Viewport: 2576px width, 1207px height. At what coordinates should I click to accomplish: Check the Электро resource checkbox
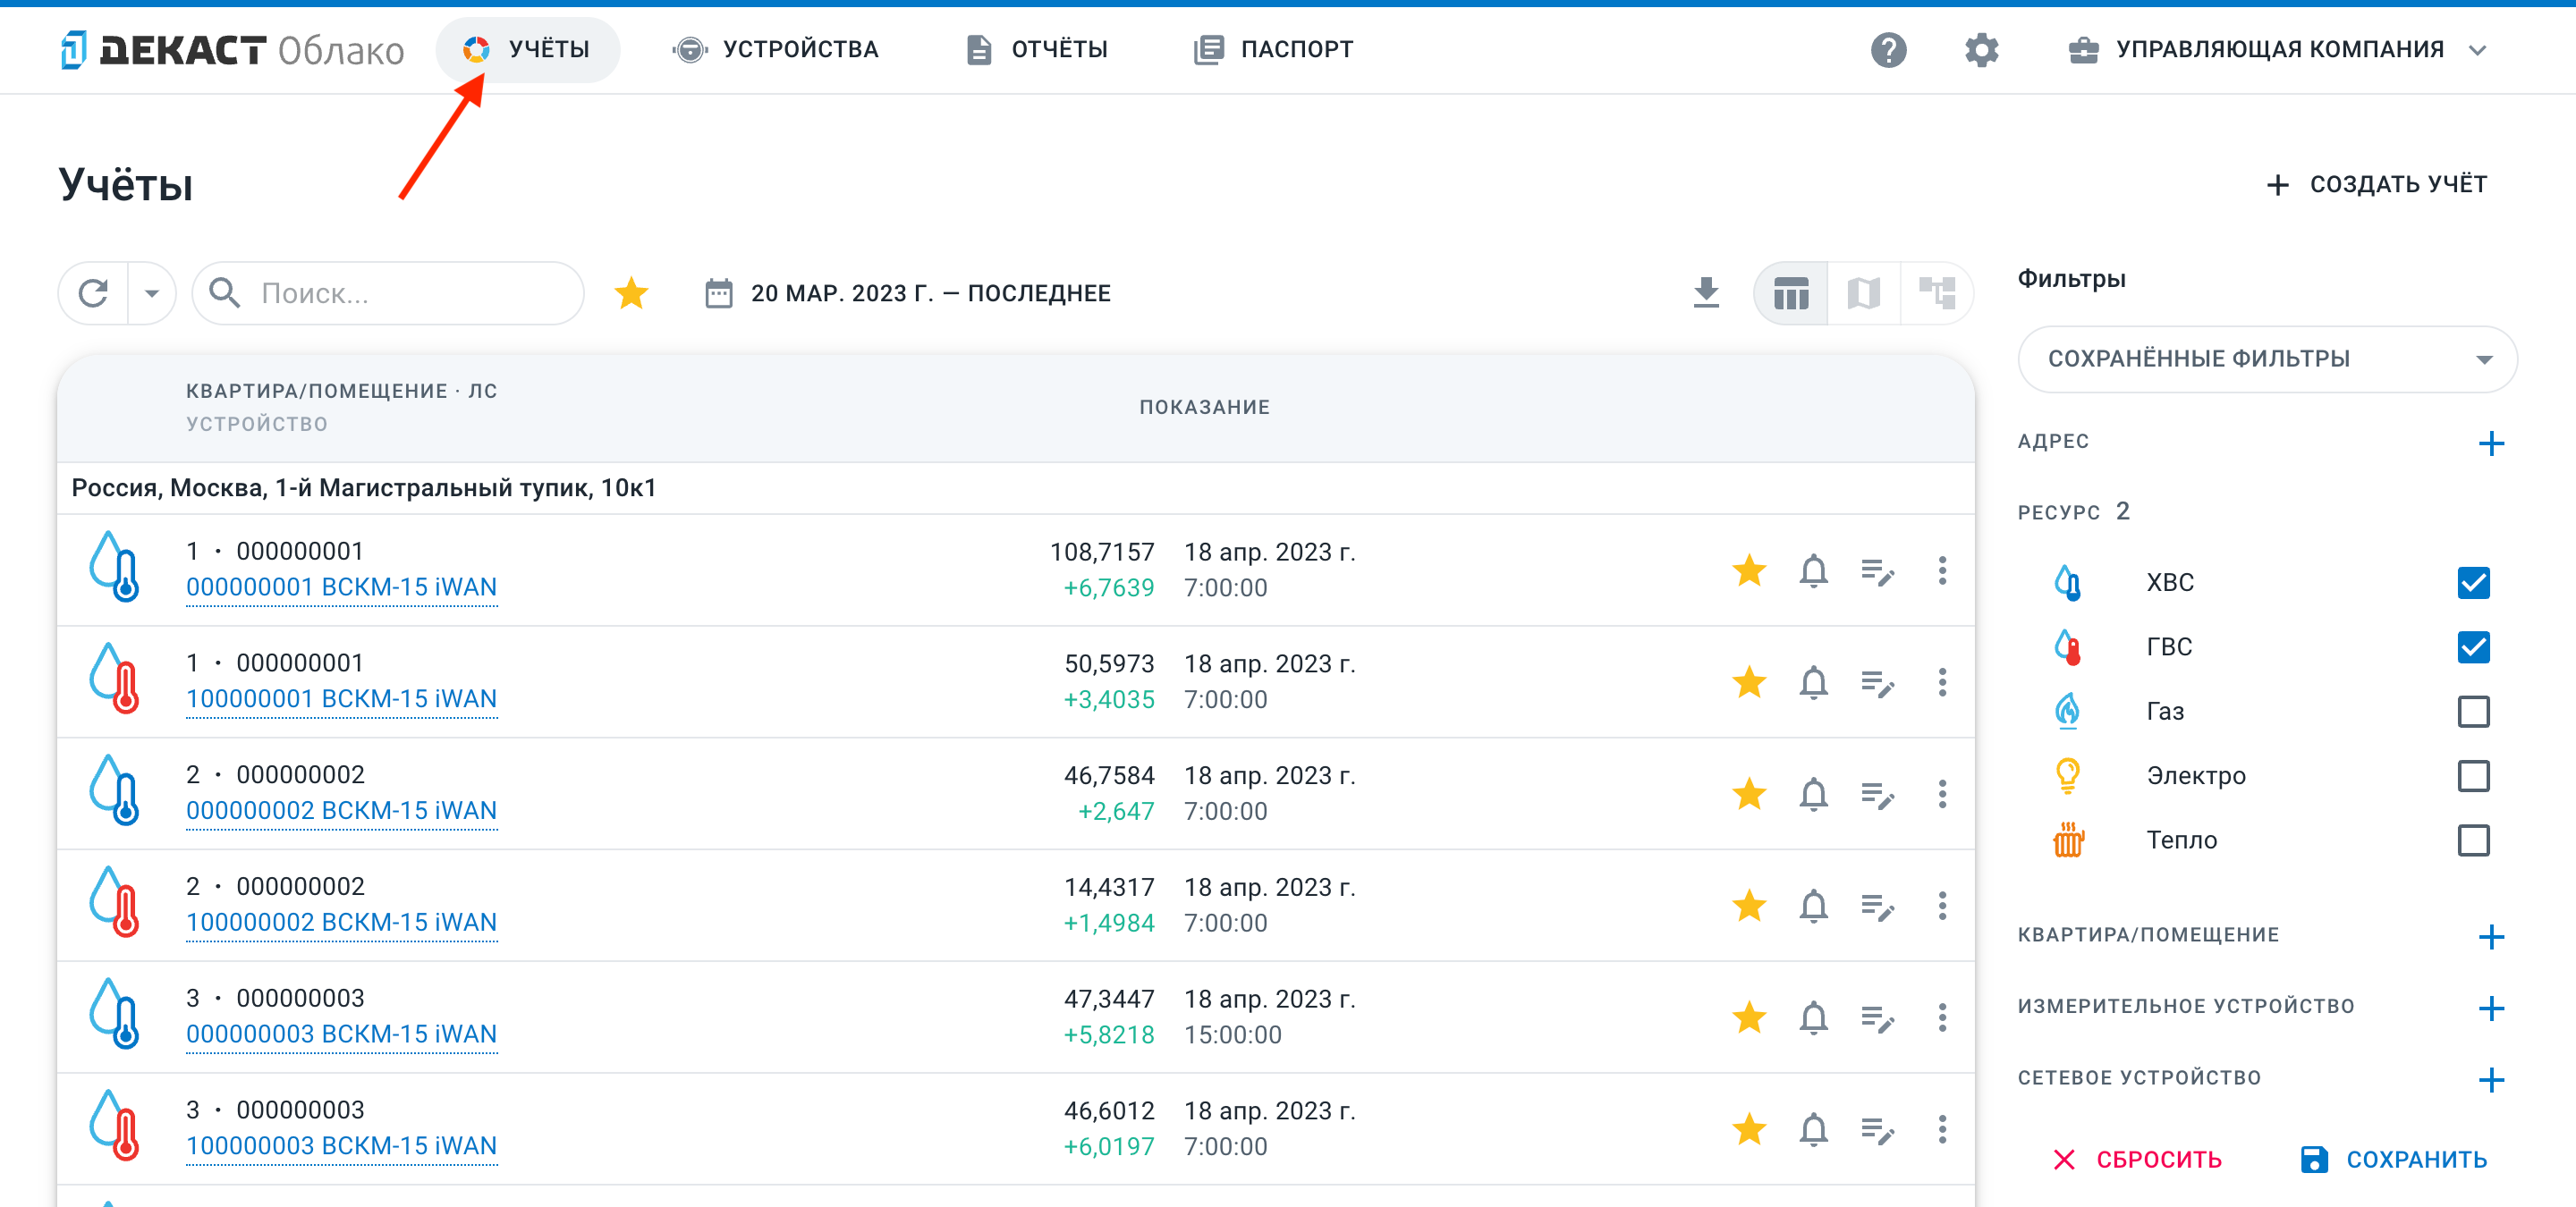click(x=2473, y=775)
